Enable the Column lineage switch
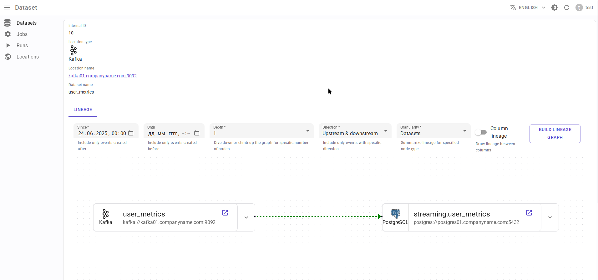Image resolution: width=598 pixels, height=280 pixels. point(481,132)
